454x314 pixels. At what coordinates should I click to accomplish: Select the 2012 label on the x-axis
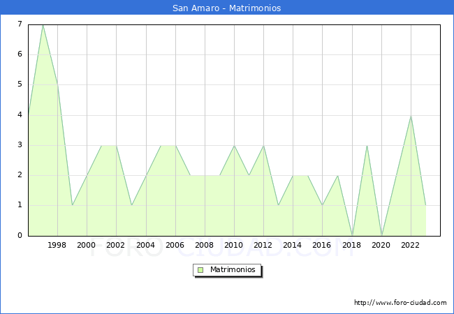263,245
